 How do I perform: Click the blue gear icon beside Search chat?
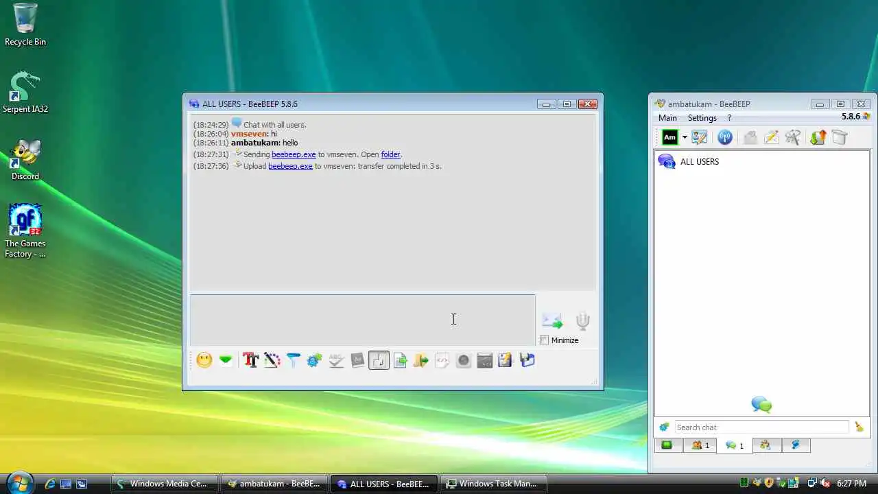click(x=664, y=427)
